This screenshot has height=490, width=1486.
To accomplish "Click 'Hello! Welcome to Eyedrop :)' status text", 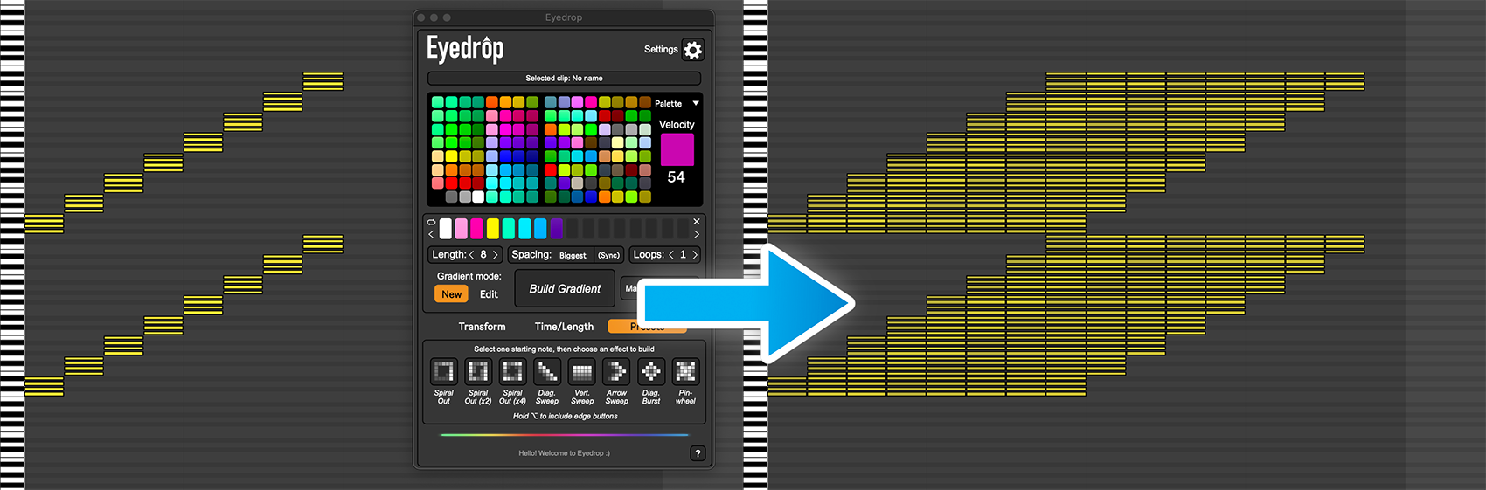I will (x=564, y=453).
